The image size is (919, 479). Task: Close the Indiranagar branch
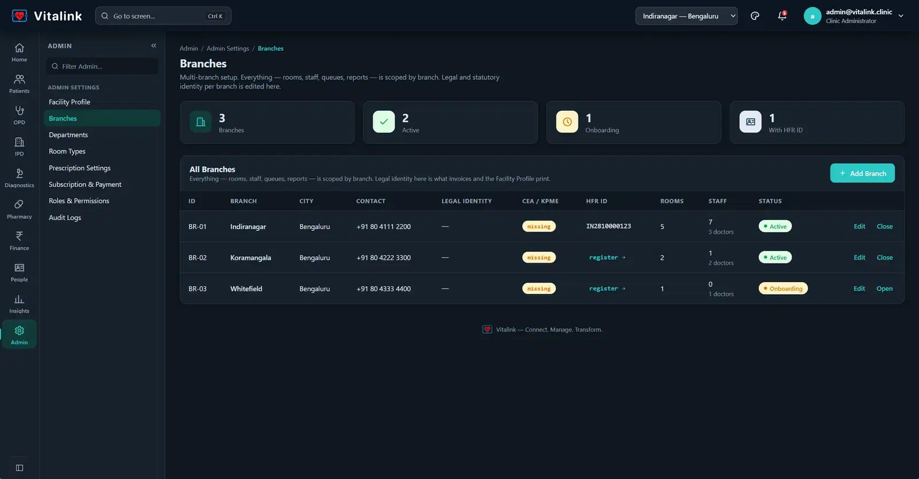tap(885, 226)
